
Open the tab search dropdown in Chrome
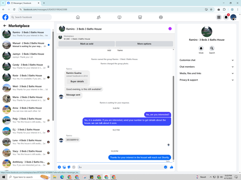point(3,3)
